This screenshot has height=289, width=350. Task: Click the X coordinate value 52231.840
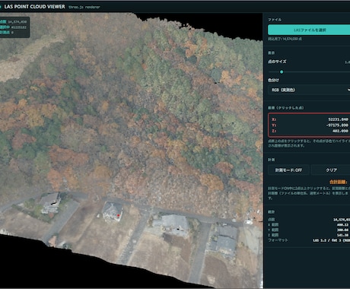pos(338,119)
